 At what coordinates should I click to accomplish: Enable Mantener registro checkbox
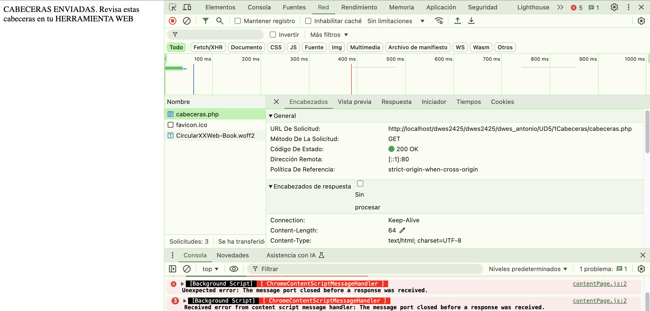point(238,21)
